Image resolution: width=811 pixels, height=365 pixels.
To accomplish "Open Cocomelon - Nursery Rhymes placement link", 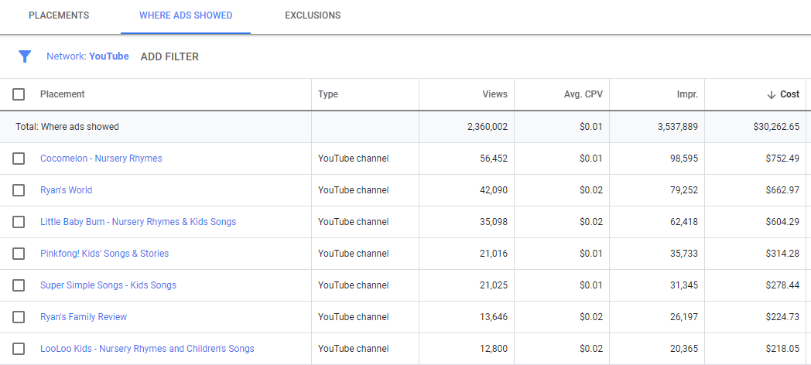I will [101, 159].
